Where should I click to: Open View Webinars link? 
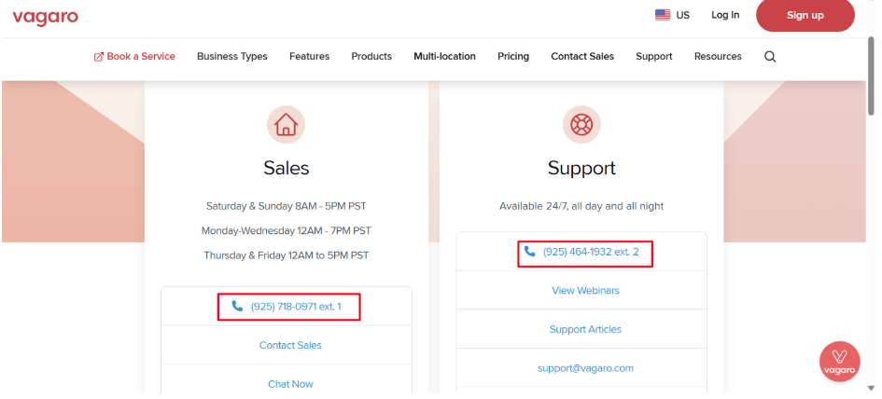585,291
